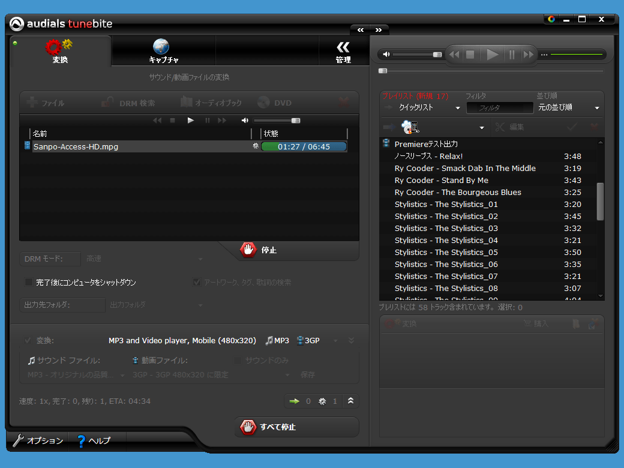Click the expand-right double arrow above panels
624x468 pixels.
[x=379, y=30]
